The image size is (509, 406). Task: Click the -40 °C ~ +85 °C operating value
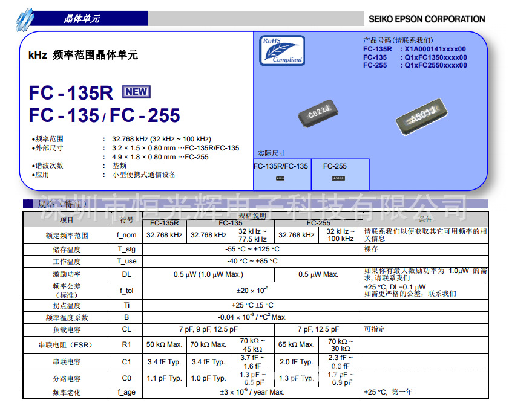click(x=252, y=261)
